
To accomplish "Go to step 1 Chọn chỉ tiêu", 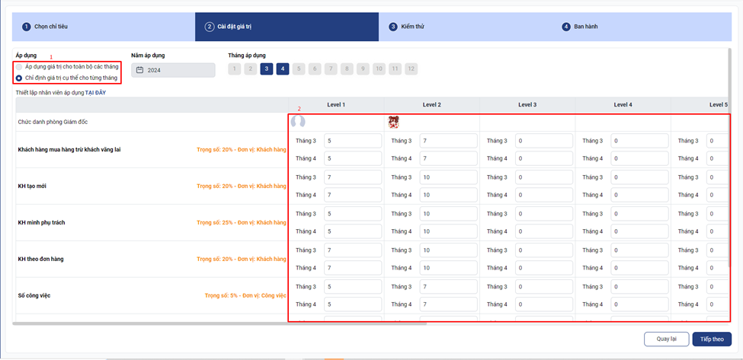I will (50, 27).
